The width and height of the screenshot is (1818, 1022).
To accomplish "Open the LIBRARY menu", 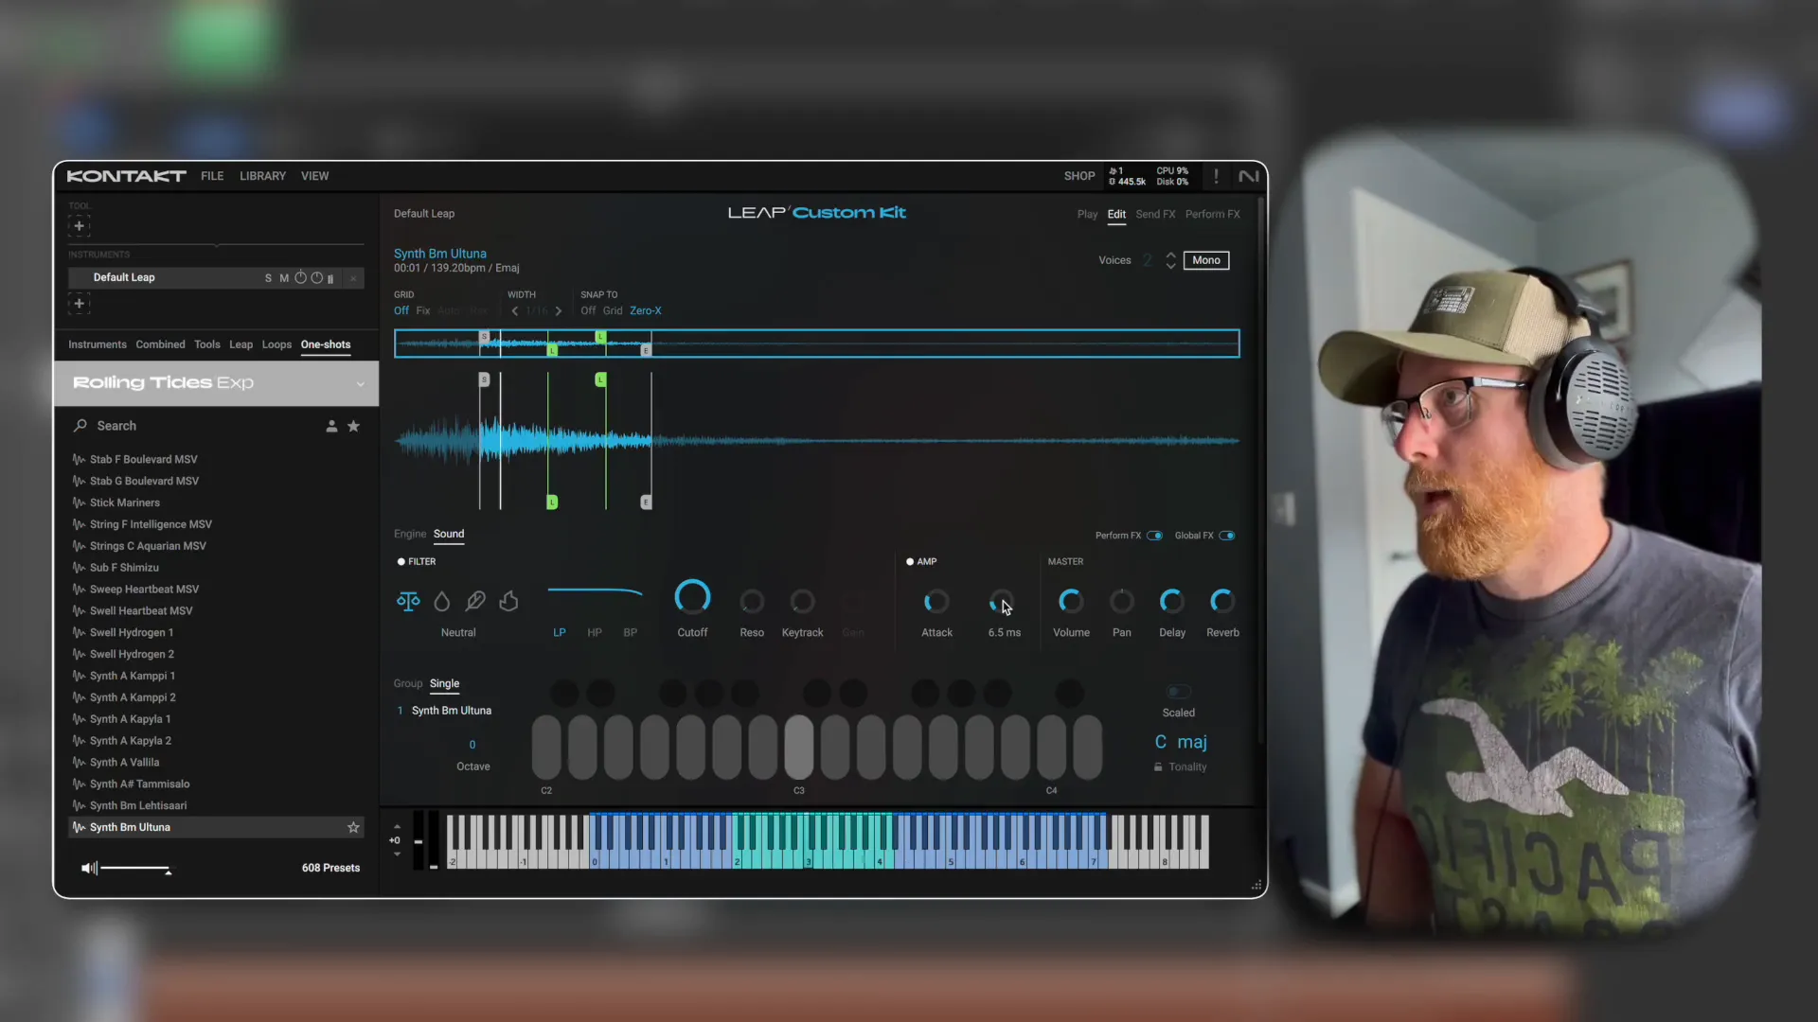I will point(262,176).
